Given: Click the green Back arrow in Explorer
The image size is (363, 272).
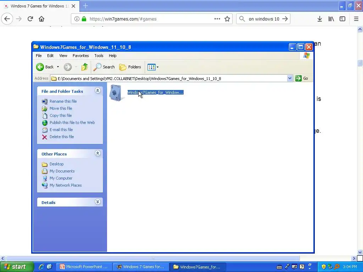Looking at the screenshot, I should coord(40,67).
